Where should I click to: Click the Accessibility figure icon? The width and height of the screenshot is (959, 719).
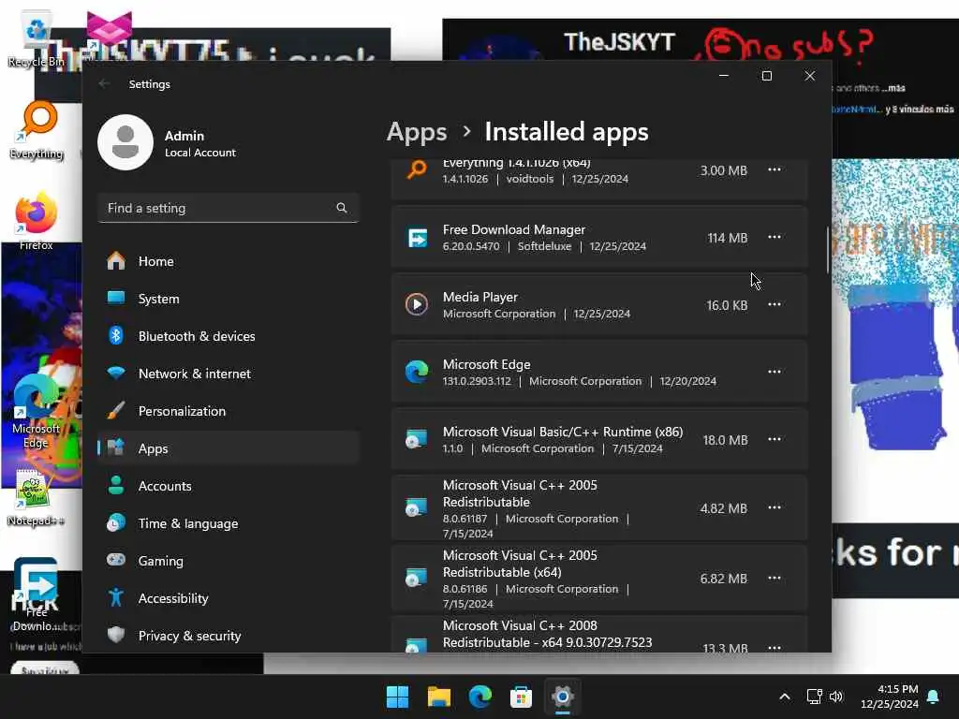pos(115,597)
